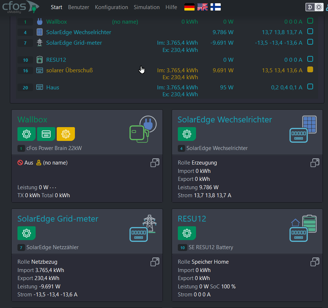The image size is (328, 308).
Task: Open SolarEdge Wechselrichter card gear settings
Action: point(187,134)
